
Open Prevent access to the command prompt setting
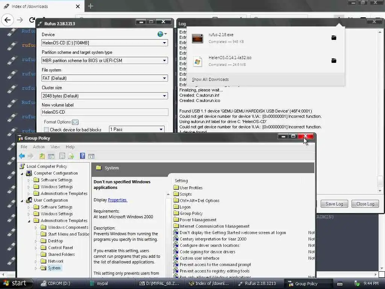click(215, 265)
